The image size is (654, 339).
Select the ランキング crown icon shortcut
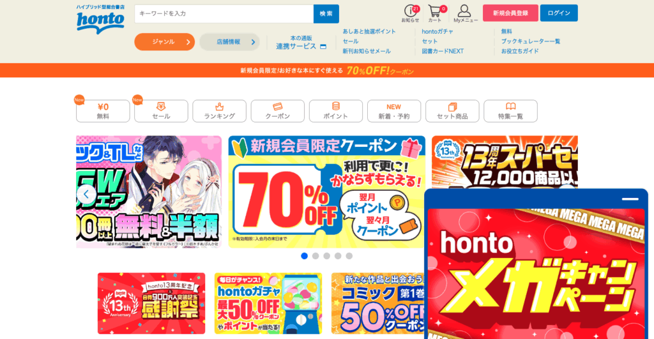coord(220,111)
